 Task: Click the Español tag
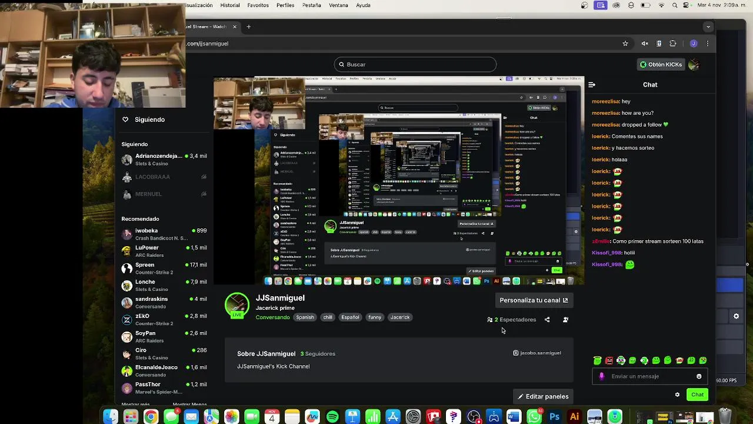pyautogui.click(x=350, y=317)
